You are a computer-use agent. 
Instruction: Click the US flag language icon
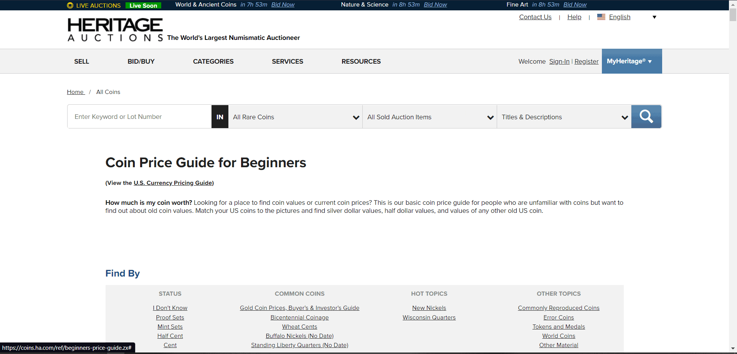[x=601, y=17]
